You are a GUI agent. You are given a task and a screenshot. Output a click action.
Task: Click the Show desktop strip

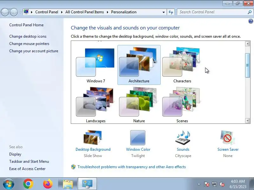pos(252,184)
